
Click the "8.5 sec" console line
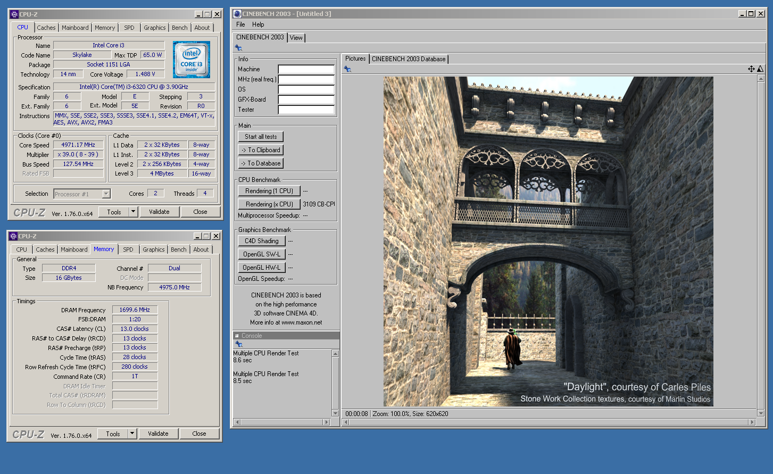[x=243, y=381]
